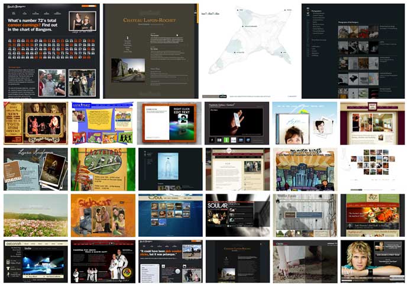Open the large dark photographers gallery site thumbnail
The image size is (408, 286).
click(x=353, y=51)
